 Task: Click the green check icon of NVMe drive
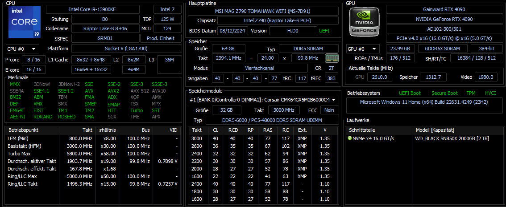point(350,138)
